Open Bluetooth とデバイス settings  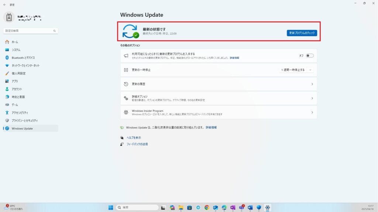pyautogui.click(x=23, y=58)
